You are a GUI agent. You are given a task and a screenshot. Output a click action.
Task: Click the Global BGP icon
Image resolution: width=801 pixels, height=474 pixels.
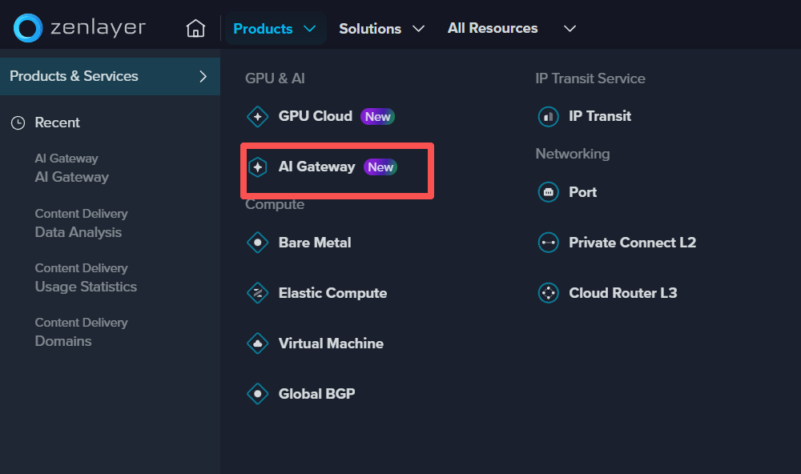click(x=257, y=394)
